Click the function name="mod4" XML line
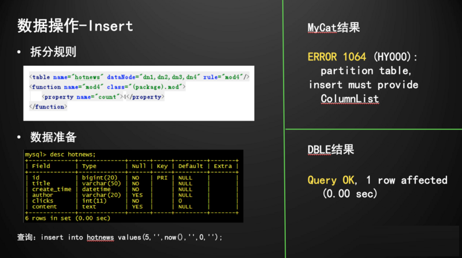The width and height of the screenshot is (462, 258). coord(107,87)
